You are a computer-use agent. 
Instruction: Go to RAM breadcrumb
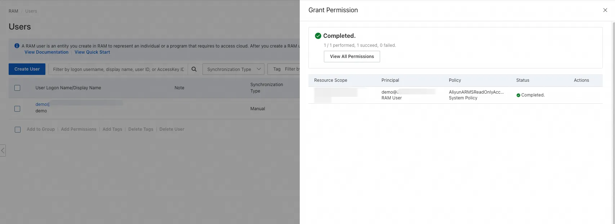point(13,11)
